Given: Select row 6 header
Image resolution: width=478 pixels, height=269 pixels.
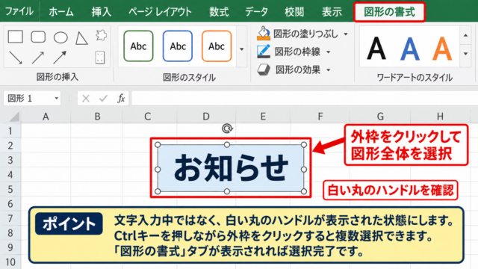Looking at the screenshot, I should [10, 204].
